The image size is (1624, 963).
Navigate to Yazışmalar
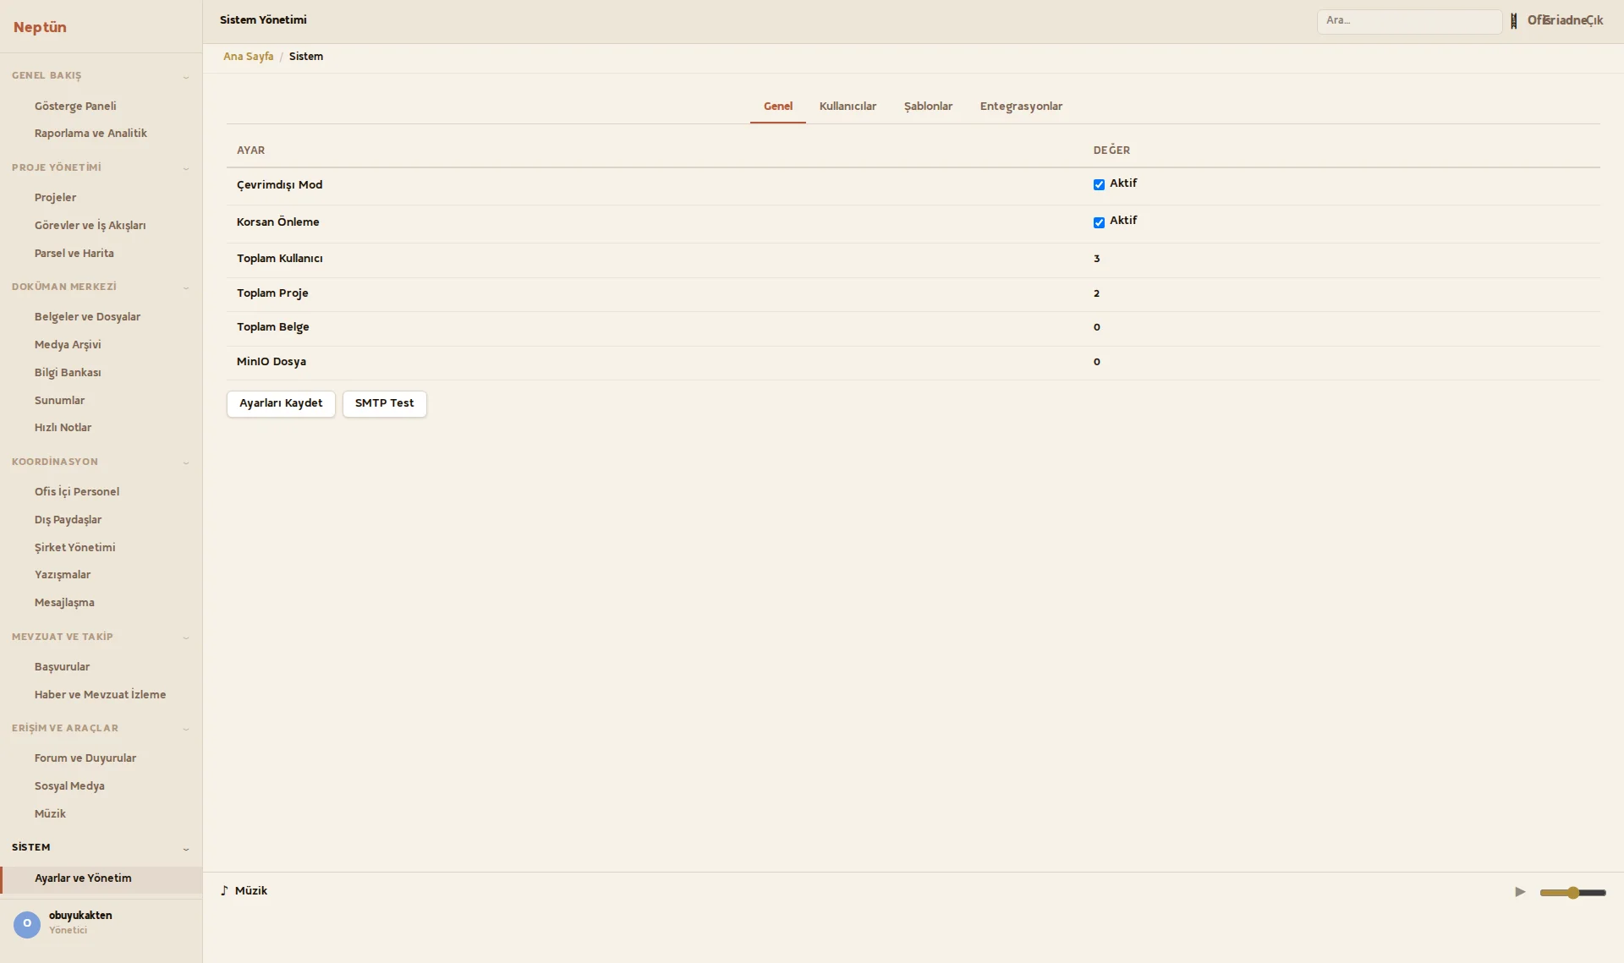tap(63, 575)
